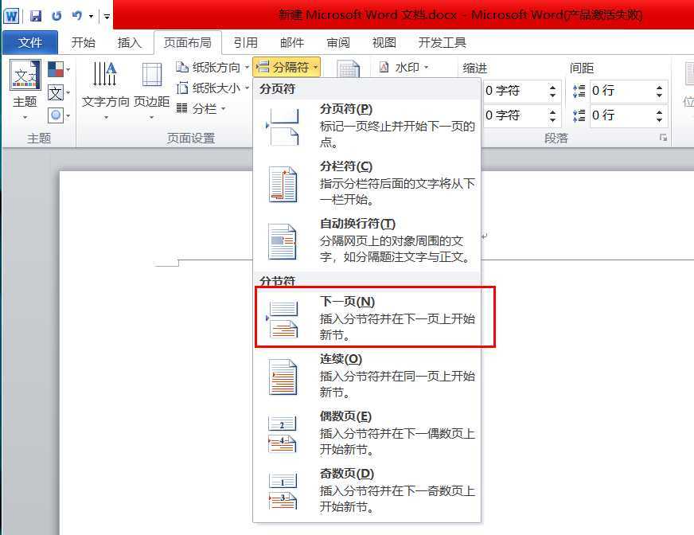The height and width of the screenshot is (535, 694).
Task: Click the spacing-after field showing 0 行
Action: (621, 115)
